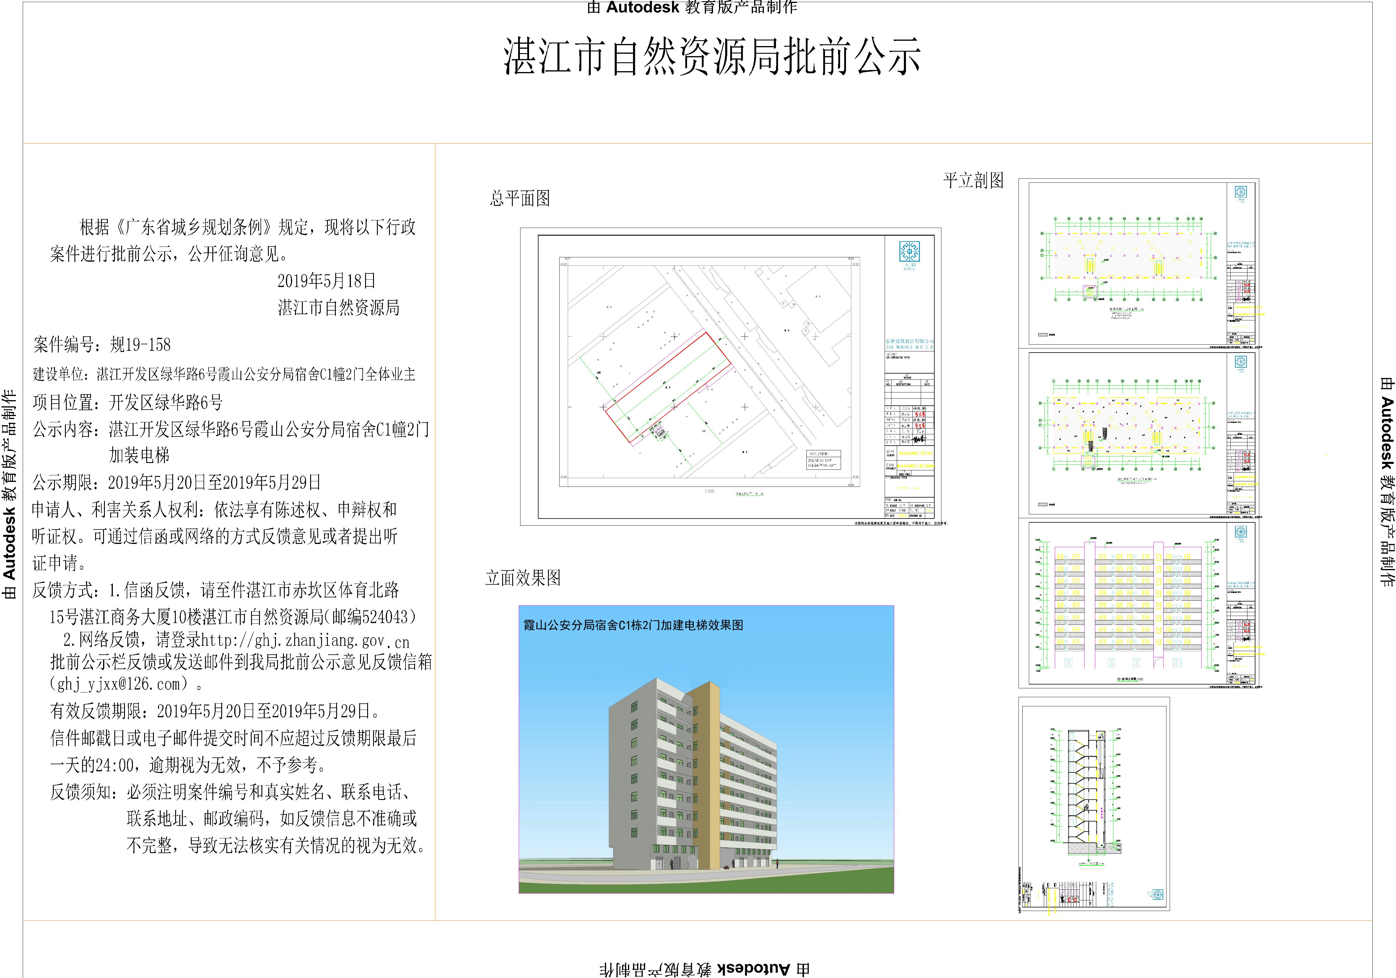Screen dimensions: 1396x978
Task: Click the logo on the section drawing sheet
Action: point(1158,895)
